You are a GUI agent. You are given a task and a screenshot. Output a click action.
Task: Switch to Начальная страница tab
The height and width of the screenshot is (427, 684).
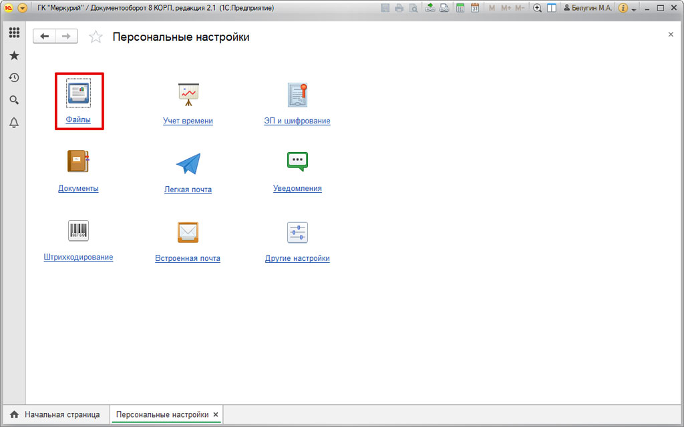point(57,414)
